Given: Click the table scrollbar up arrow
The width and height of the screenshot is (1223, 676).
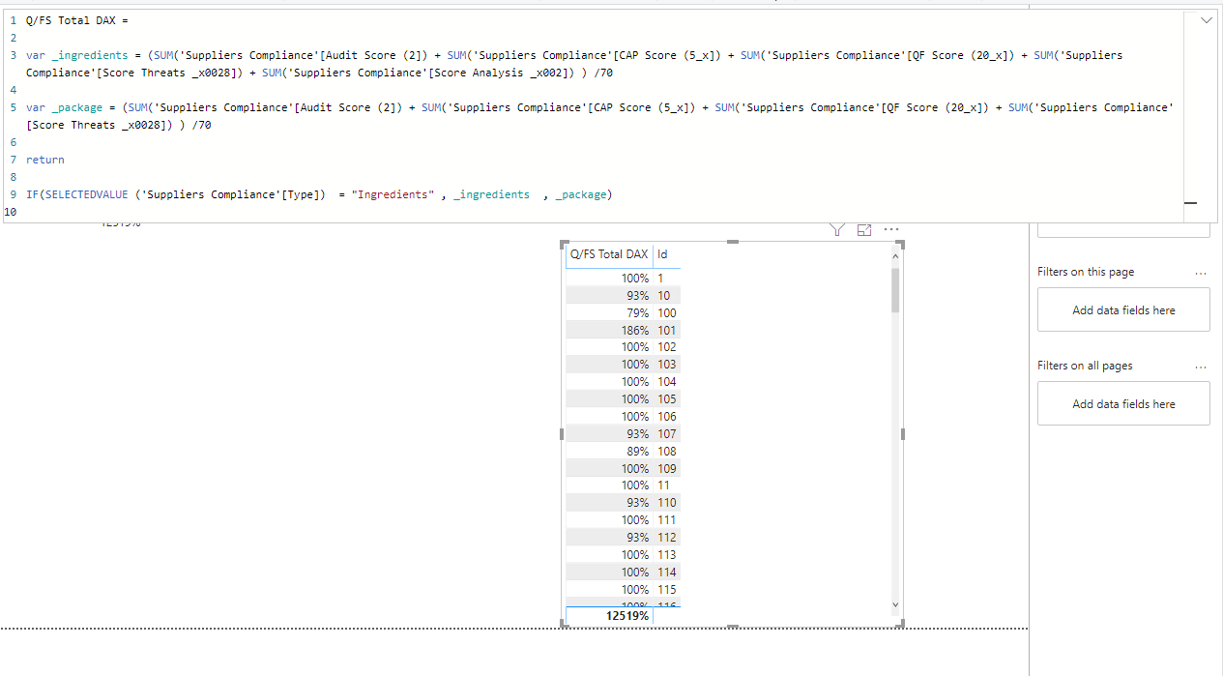Looking at the screenshot, I should [895, 256].
